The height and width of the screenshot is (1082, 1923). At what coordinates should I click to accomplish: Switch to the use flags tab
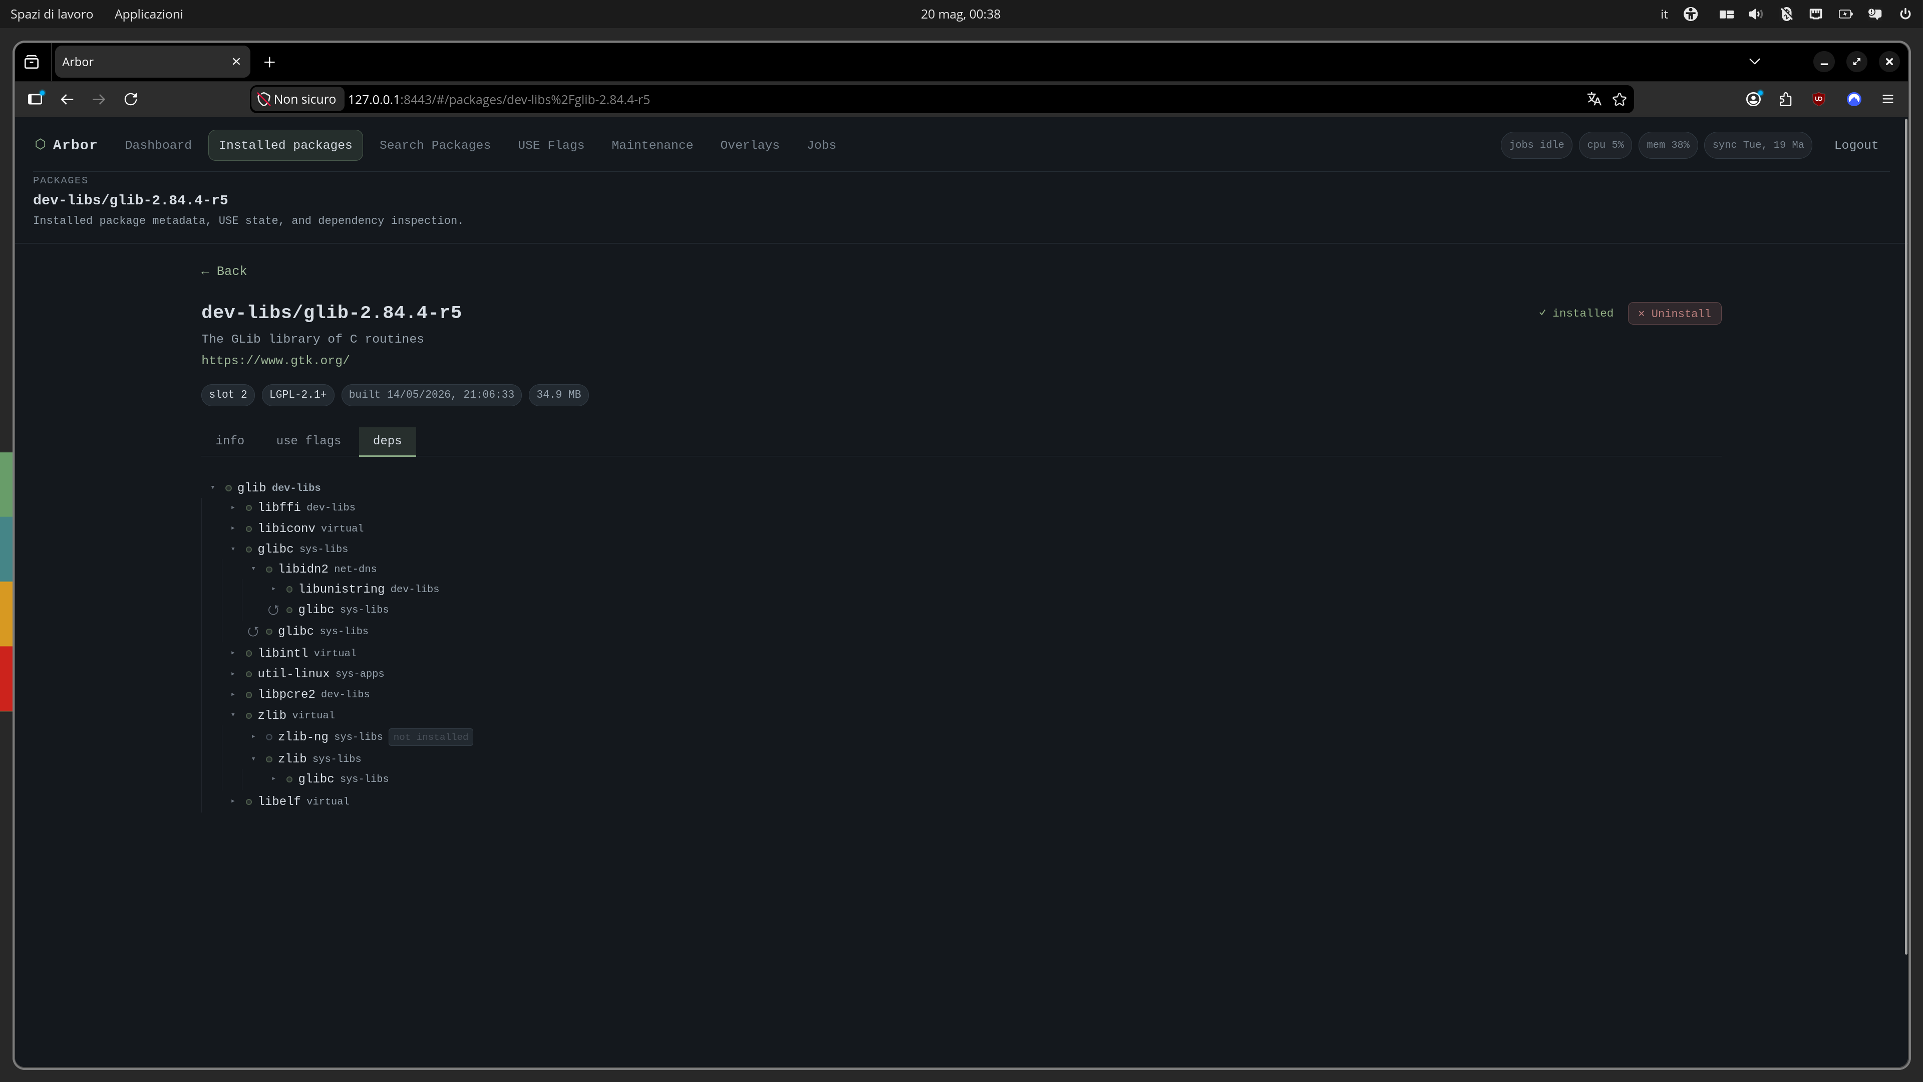click(308, 441)
